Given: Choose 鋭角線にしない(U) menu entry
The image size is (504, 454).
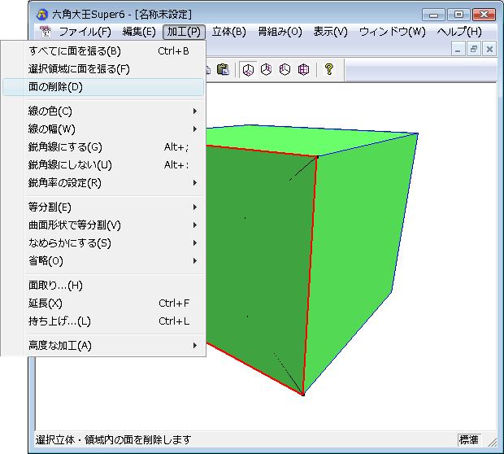Looking at the screenshot, I should [103, 164].
